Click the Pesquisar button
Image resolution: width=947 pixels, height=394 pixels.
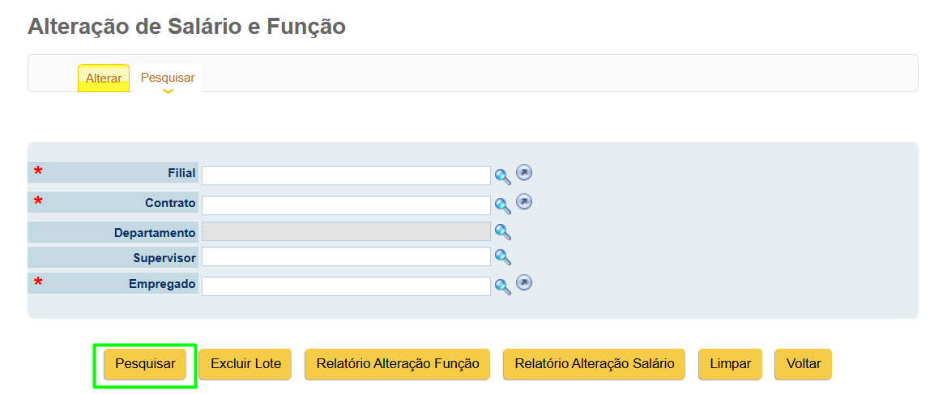click(x=145, y=364)
